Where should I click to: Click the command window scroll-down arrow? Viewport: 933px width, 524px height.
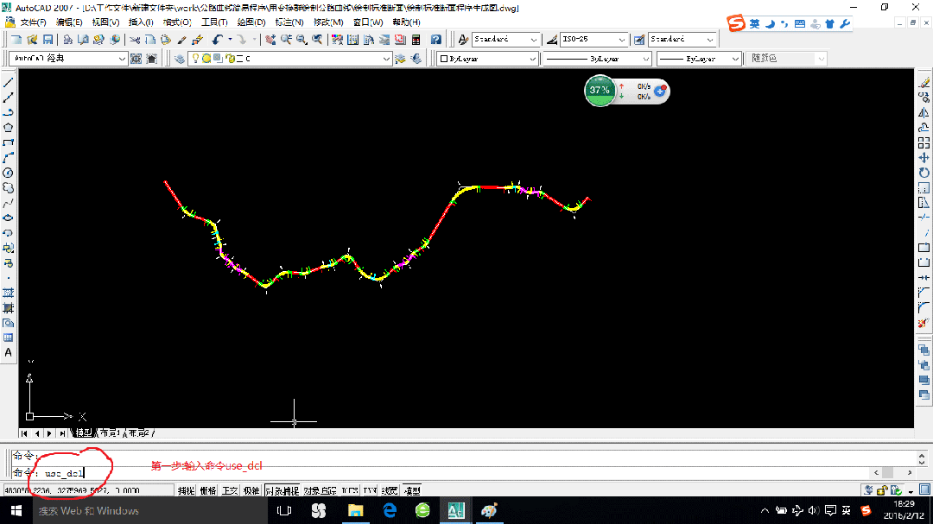tap(922, 462)
